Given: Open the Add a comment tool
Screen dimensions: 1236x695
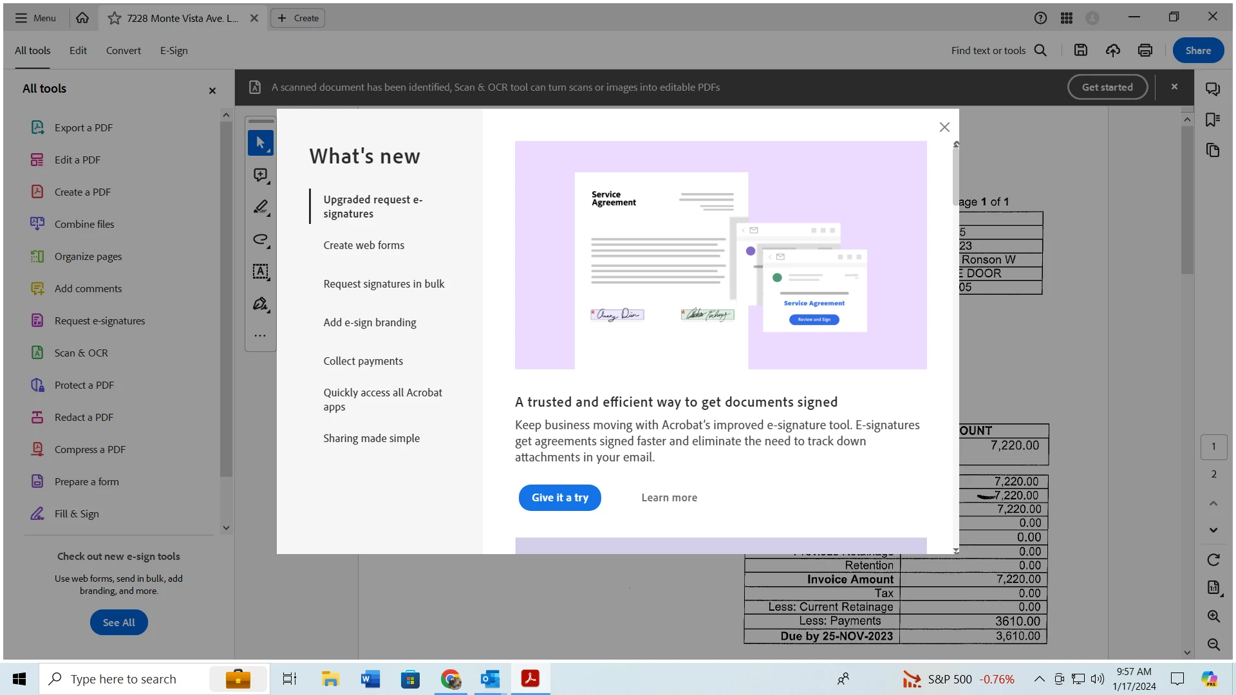Looking at the screenshot, I should [260, 175].
